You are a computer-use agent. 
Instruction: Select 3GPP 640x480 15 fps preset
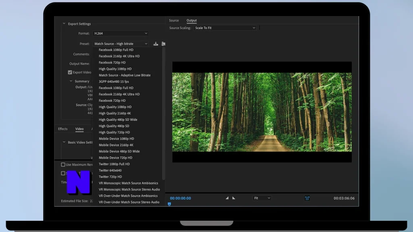coord(114,81)
